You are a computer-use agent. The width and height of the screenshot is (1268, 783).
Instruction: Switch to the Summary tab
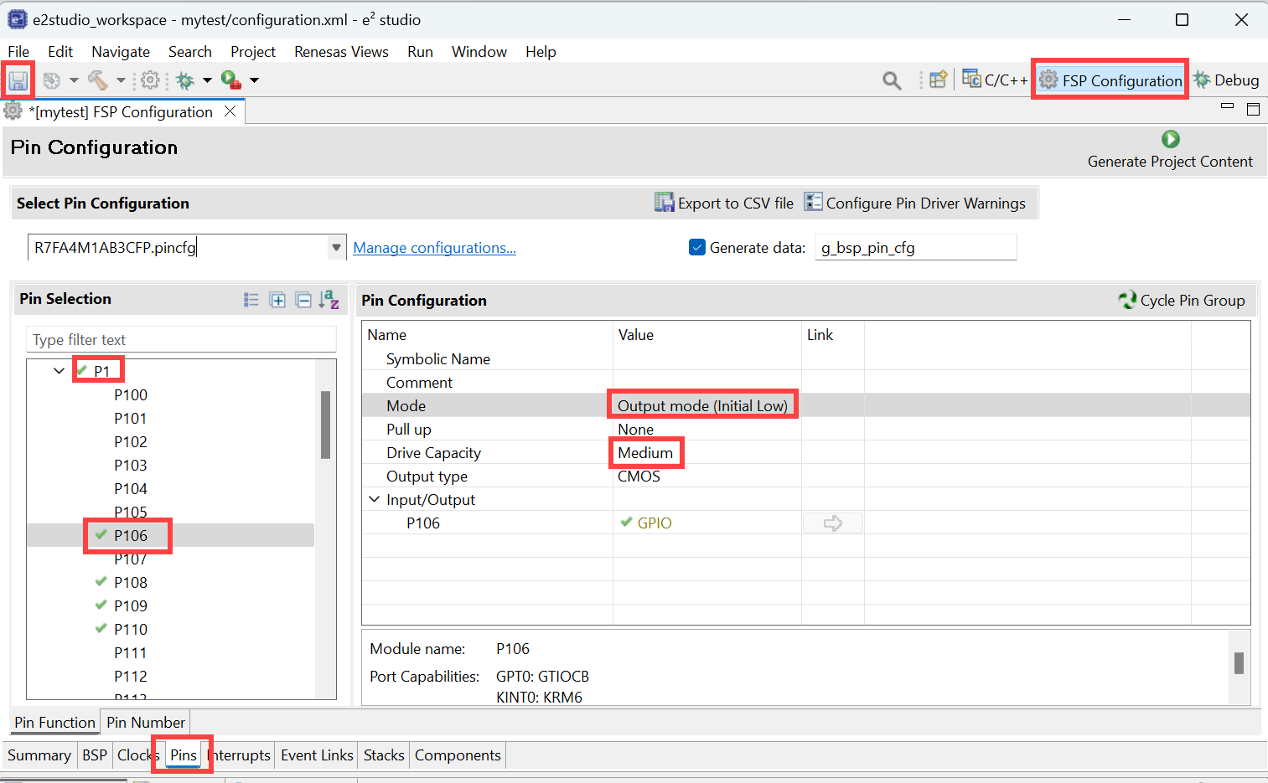[x=39, y=755]
